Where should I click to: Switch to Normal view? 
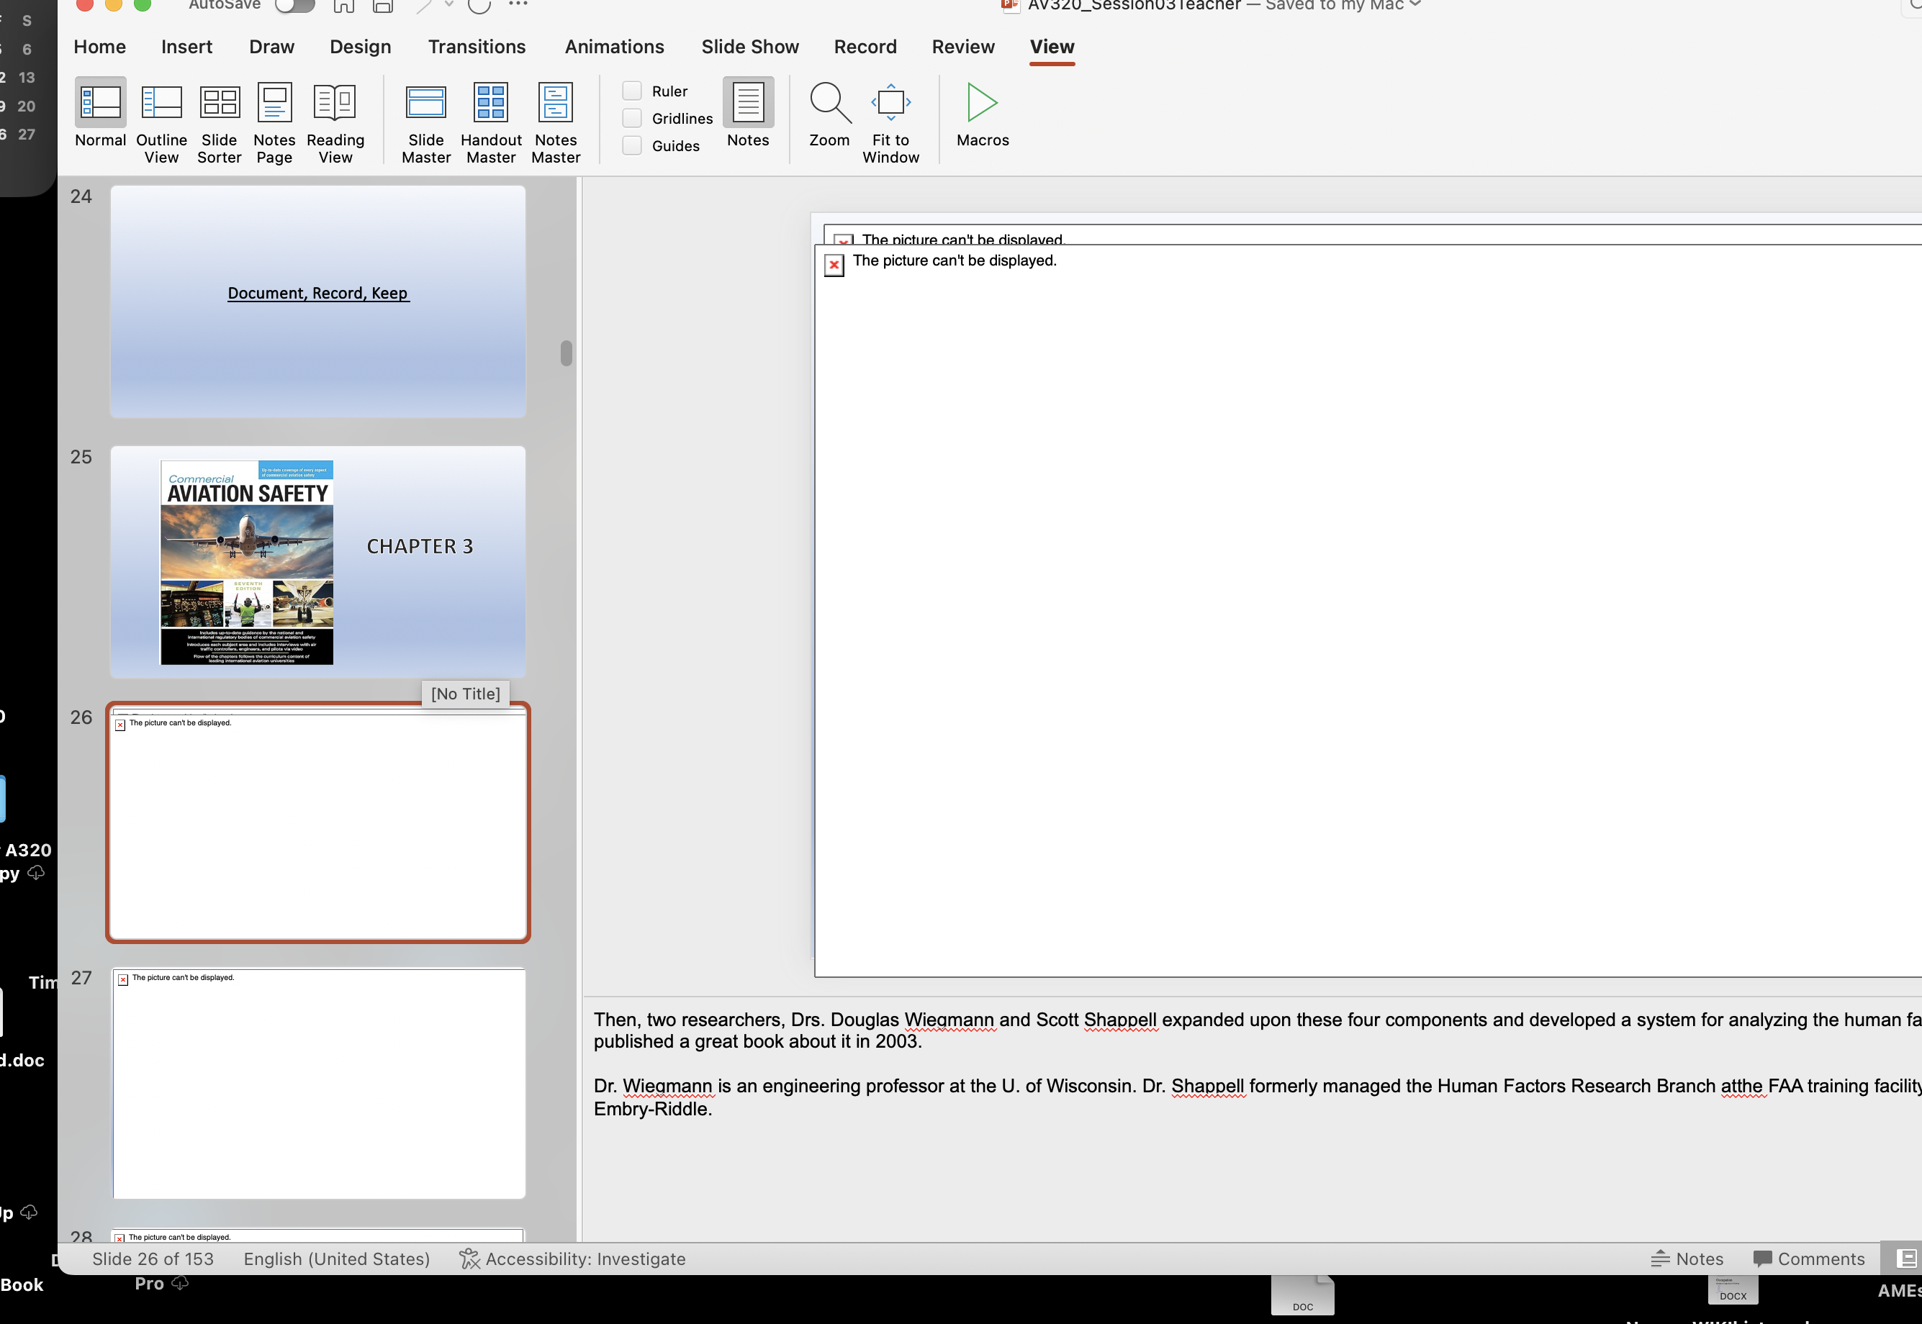(x=99, y=120)
